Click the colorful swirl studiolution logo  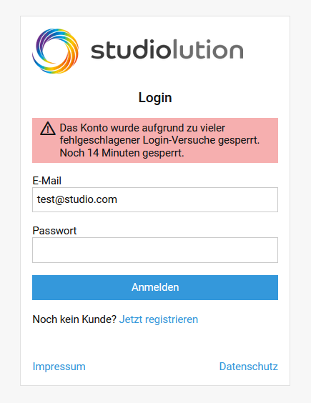coord(55,51)
